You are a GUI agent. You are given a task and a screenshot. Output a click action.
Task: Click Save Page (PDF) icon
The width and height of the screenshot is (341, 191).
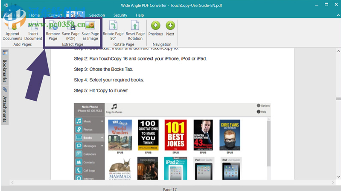click(71, 26)
